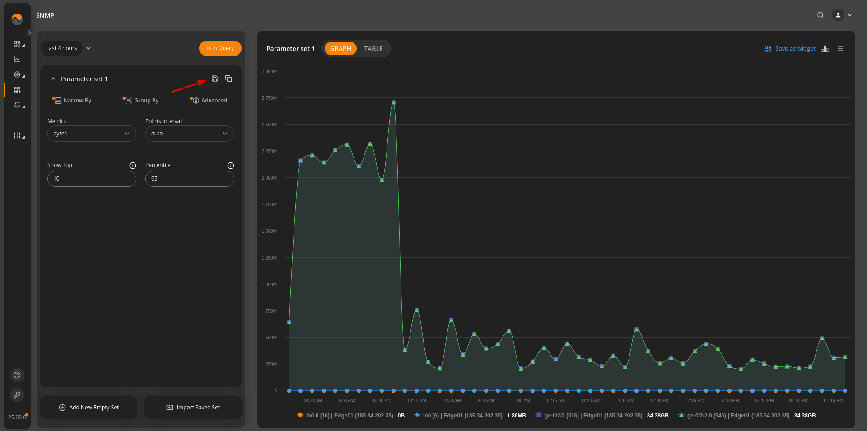Viewport: 867px width, 431px height.
Task: Click the SNMP page title
Action: tap(45, 15)
